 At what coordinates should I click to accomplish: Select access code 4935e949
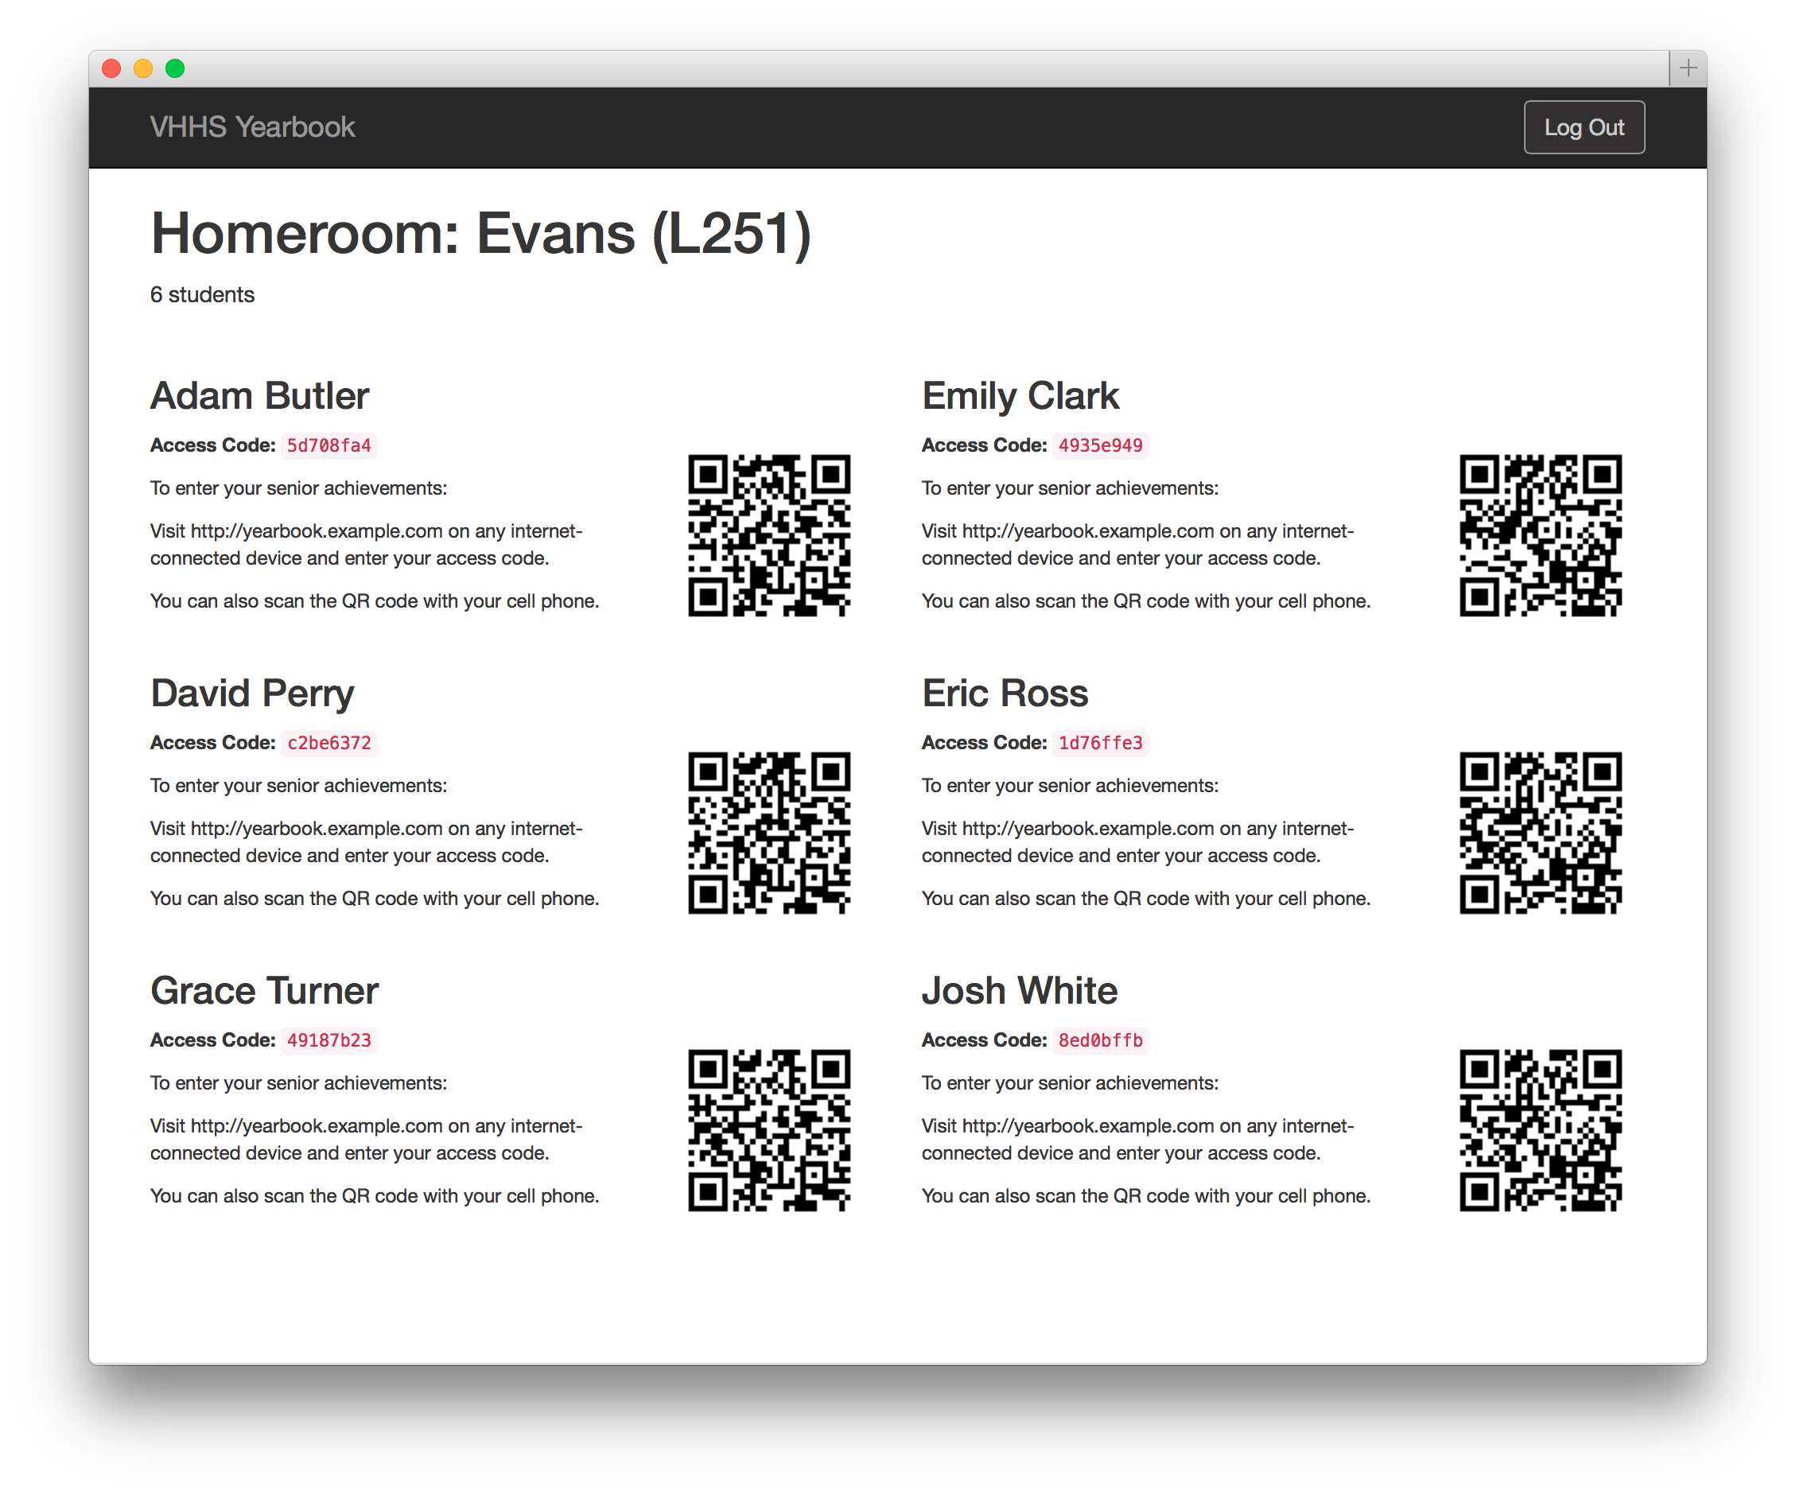(1101, 445)
